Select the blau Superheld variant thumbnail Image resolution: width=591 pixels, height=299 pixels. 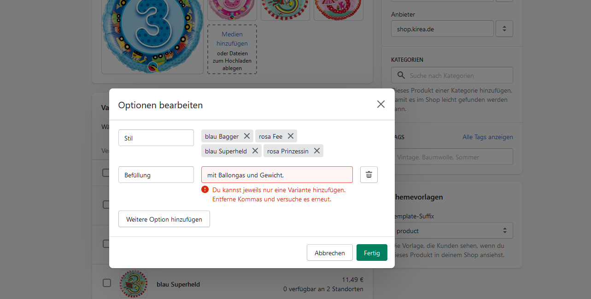tap(134, 284)
